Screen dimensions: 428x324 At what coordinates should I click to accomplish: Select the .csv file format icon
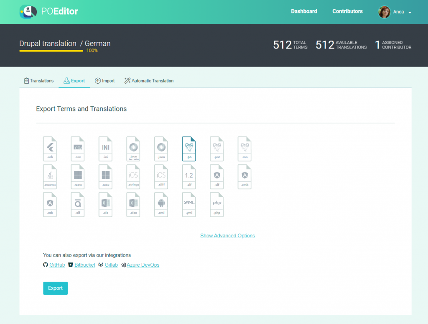pos(78,149)
